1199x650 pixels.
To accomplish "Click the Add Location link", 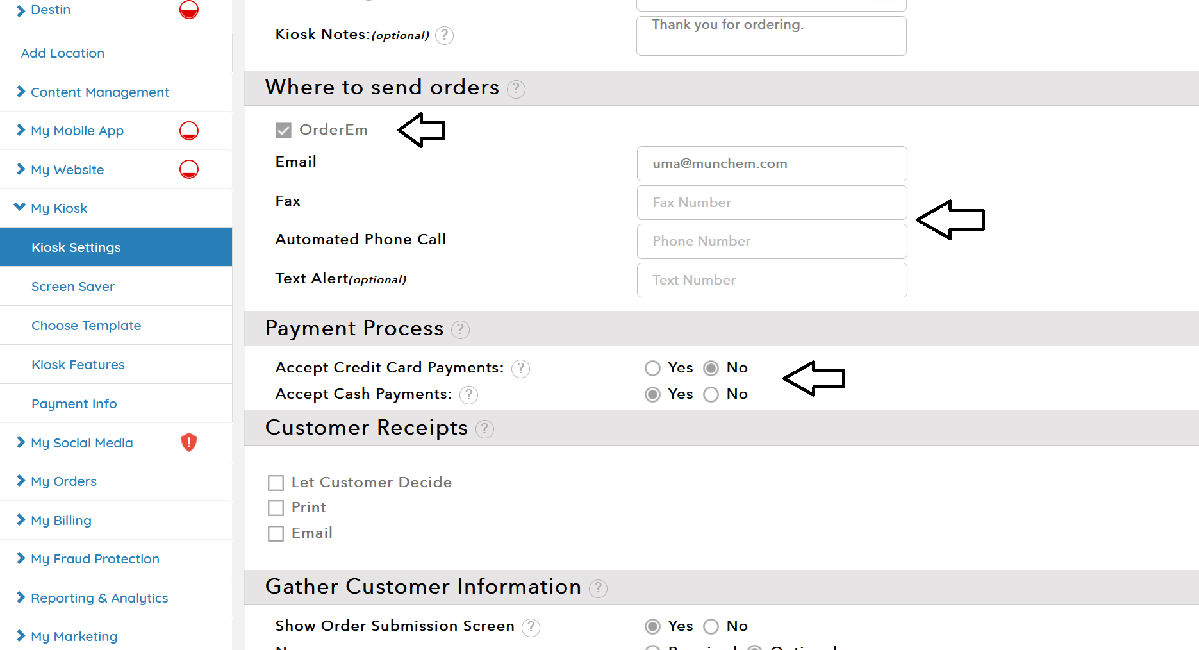I will tap(63, 53).
